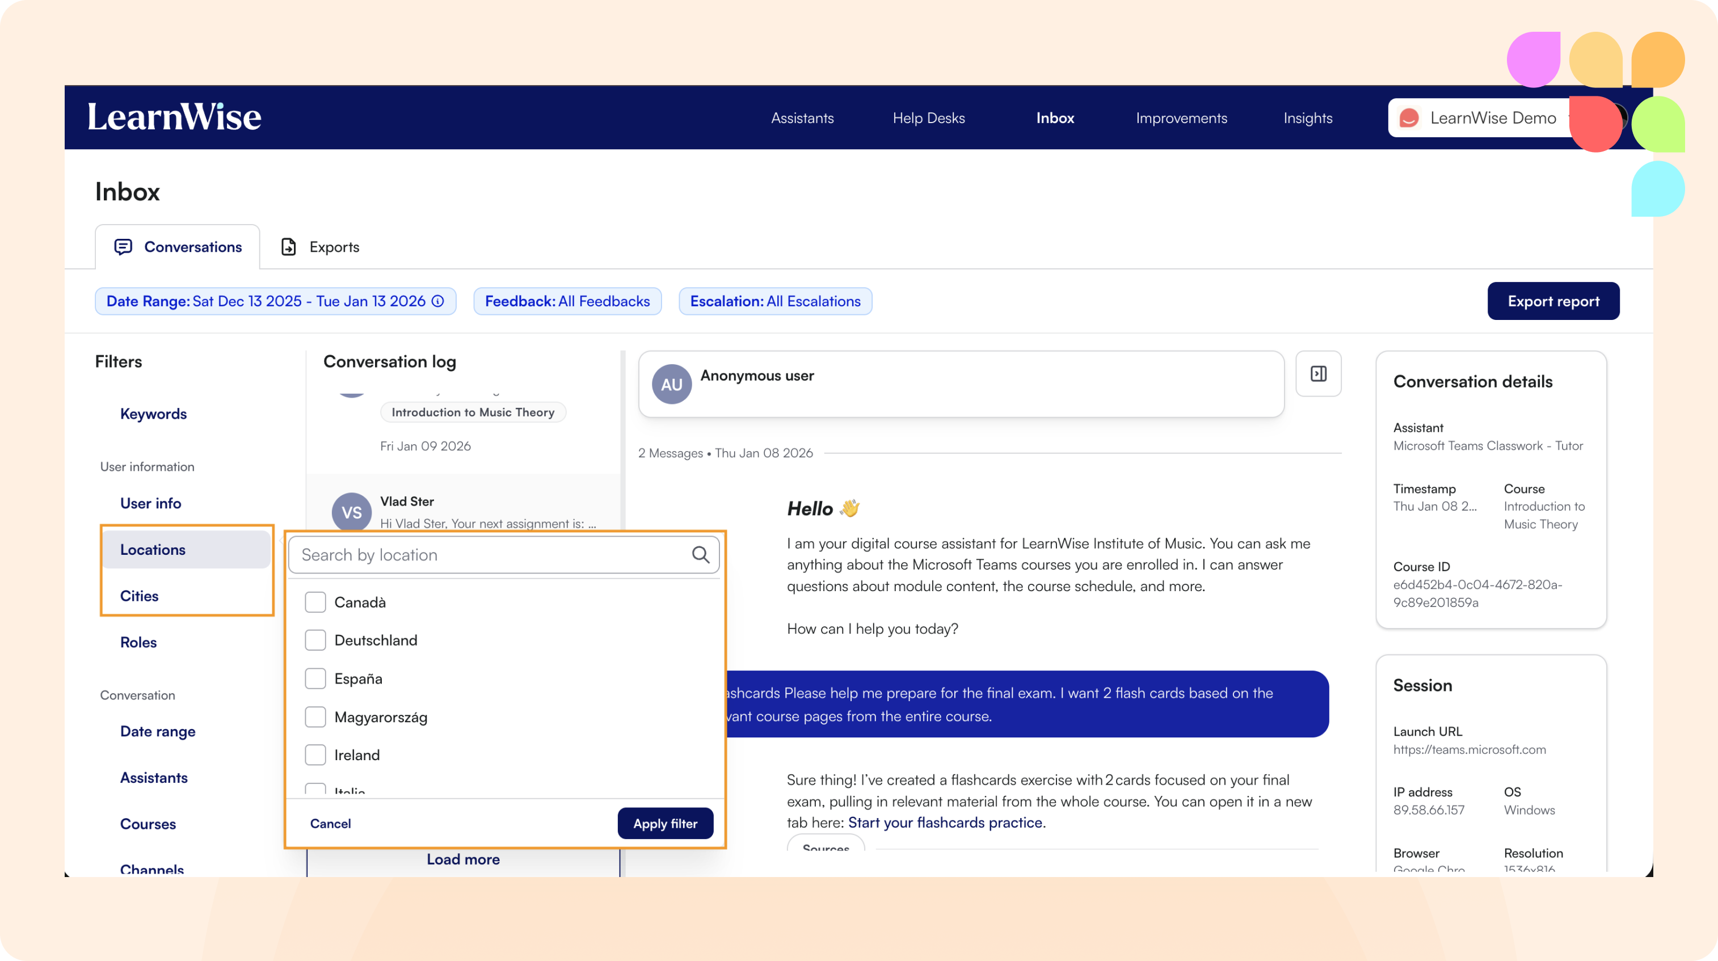The image size is (1718, 961).
Task: Click the Export report button
Action: point(1552,301)
